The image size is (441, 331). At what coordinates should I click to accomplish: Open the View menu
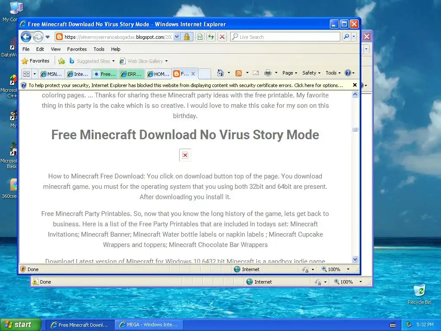pos(56,49)
